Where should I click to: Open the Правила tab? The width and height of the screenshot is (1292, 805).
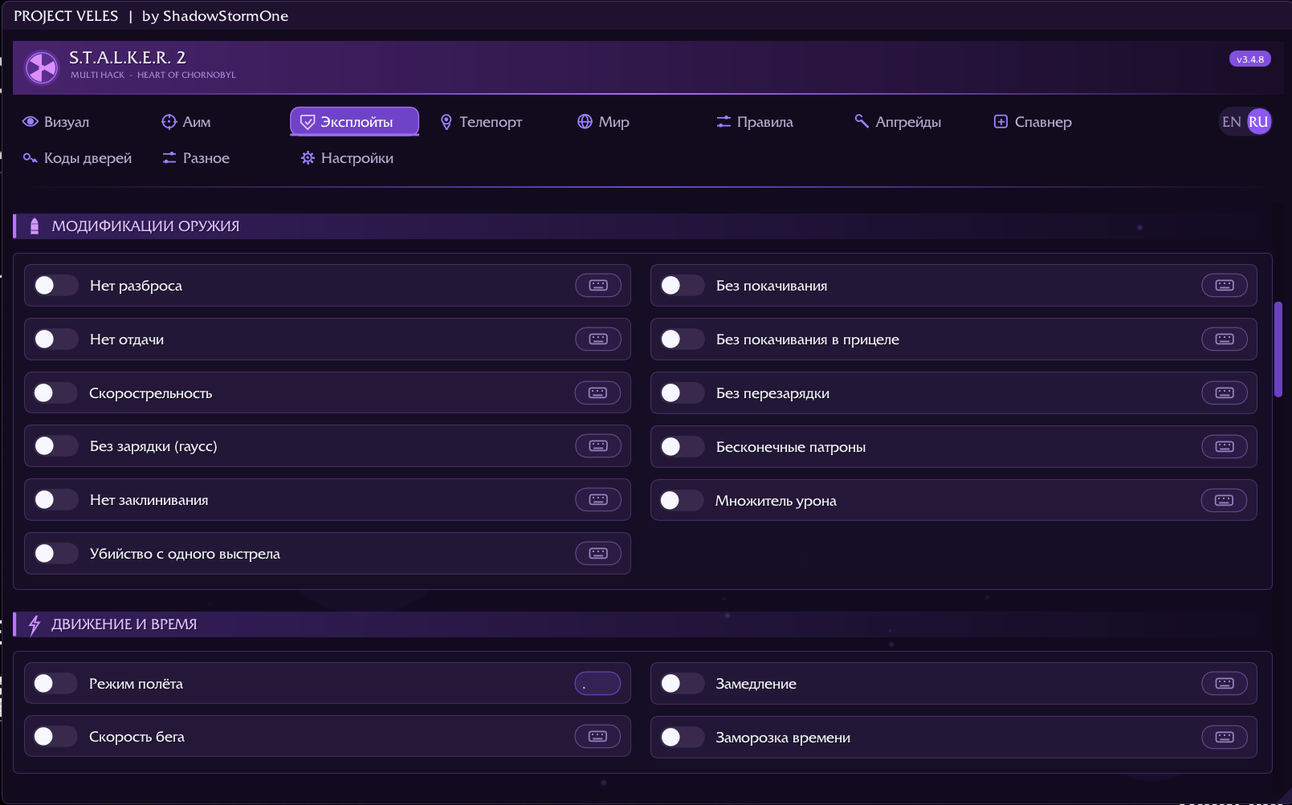point(755,122)
